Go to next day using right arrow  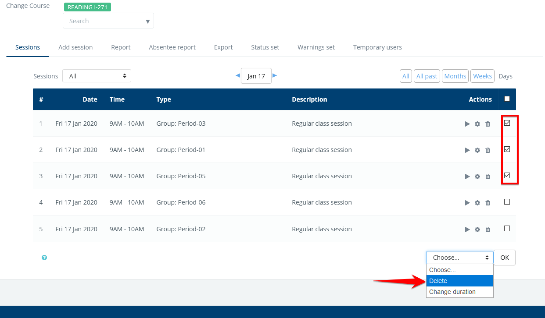[275, 75]
